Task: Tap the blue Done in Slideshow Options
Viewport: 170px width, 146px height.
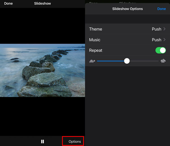Action: coord(161,9)
